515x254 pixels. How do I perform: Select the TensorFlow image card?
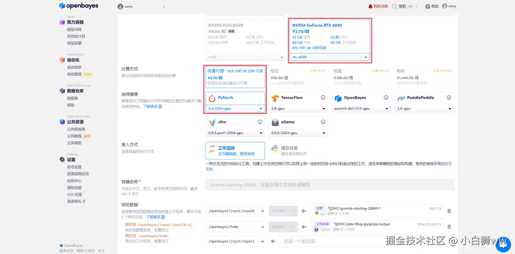[298, 98]
